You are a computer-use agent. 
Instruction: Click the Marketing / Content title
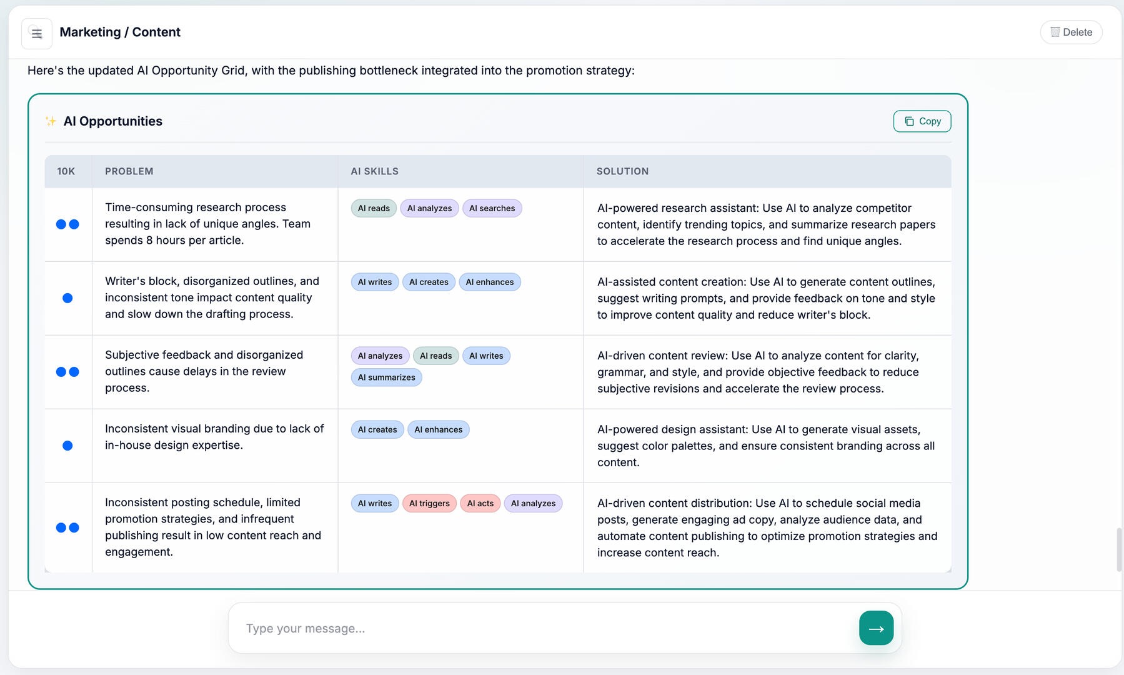[120, 32]
